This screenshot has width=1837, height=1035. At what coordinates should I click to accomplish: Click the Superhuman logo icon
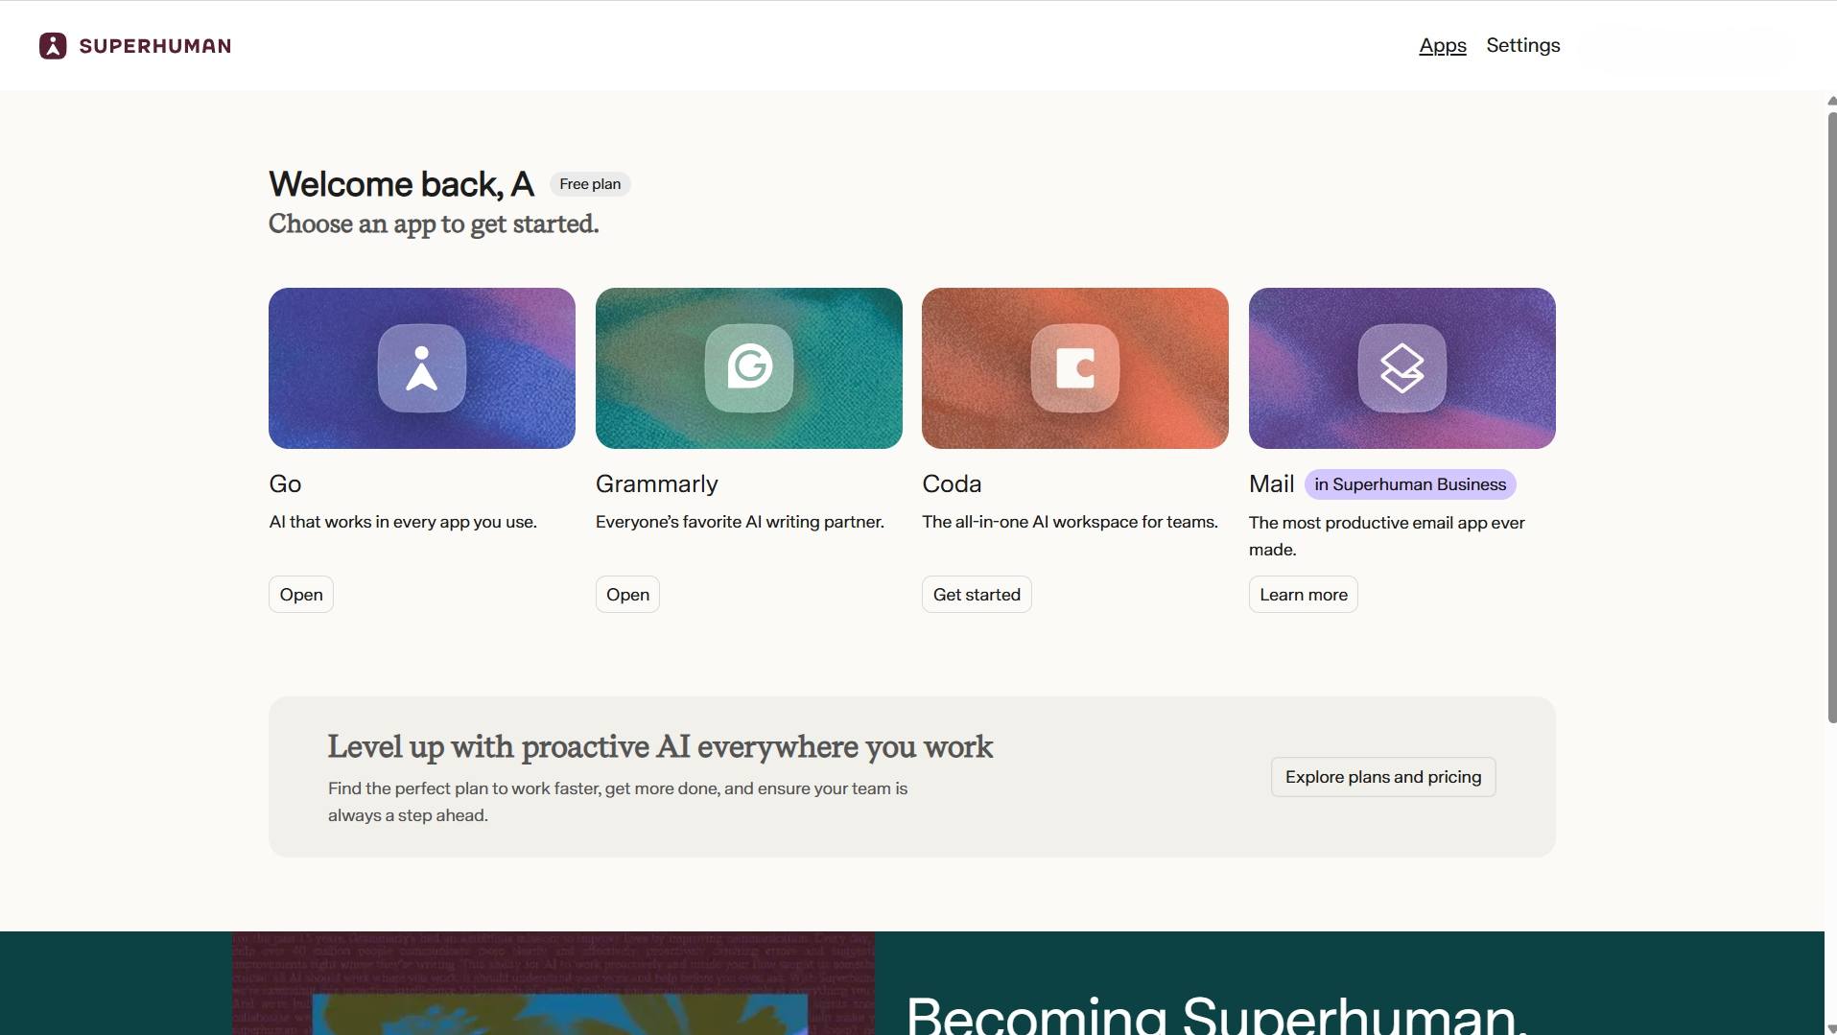(x=53, y=45)
